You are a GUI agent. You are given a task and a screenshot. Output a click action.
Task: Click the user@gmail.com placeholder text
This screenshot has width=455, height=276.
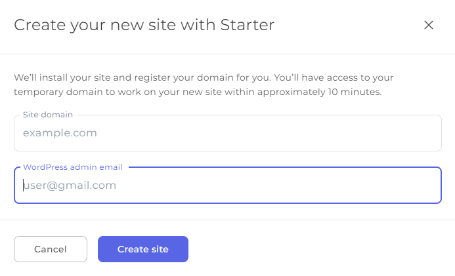click(70, 186)
